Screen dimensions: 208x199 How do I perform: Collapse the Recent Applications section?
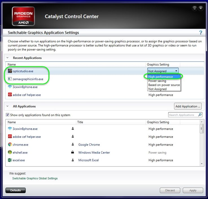pos(7,58)
